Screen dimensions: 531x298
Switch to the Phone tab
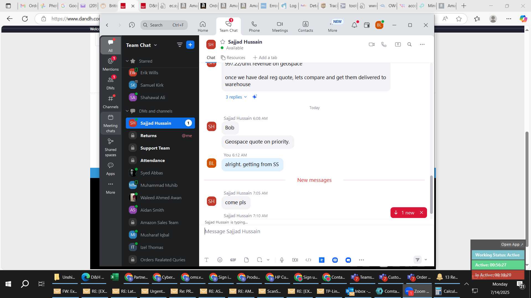click(x=254, y=27)
